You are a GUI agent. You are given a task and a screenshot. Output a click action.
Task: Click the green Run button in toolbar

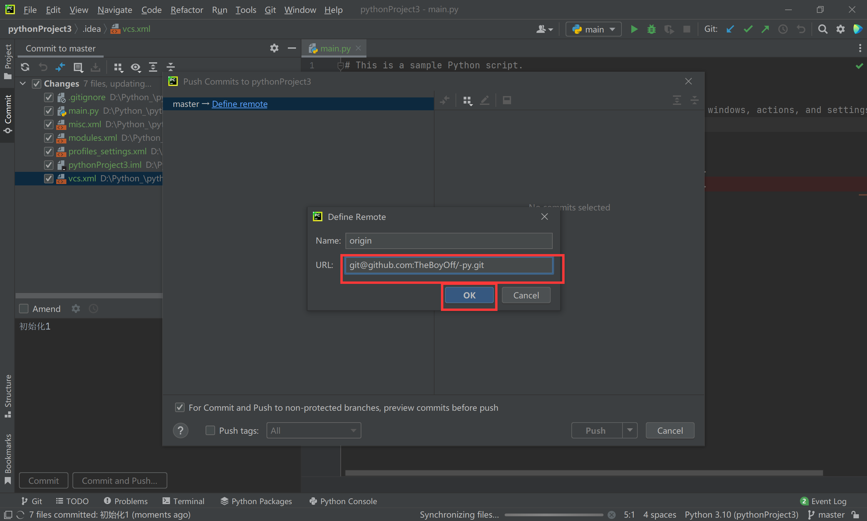(x=634, y=29)
